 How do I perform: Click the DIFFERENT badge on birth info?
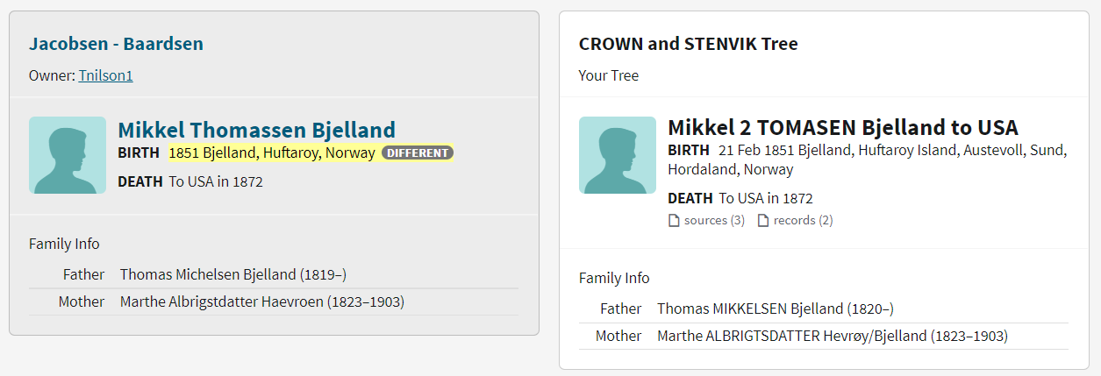pyautogui.click(x=418, y=153)
